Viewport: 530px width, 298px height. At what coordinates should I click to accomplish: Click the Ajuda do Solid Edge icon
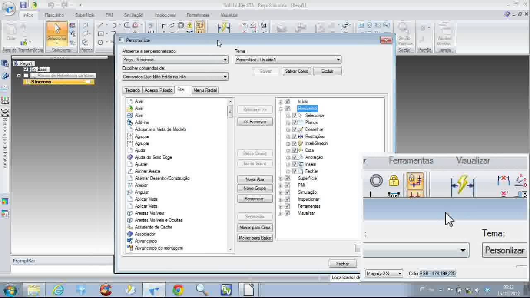click(130, 157)
